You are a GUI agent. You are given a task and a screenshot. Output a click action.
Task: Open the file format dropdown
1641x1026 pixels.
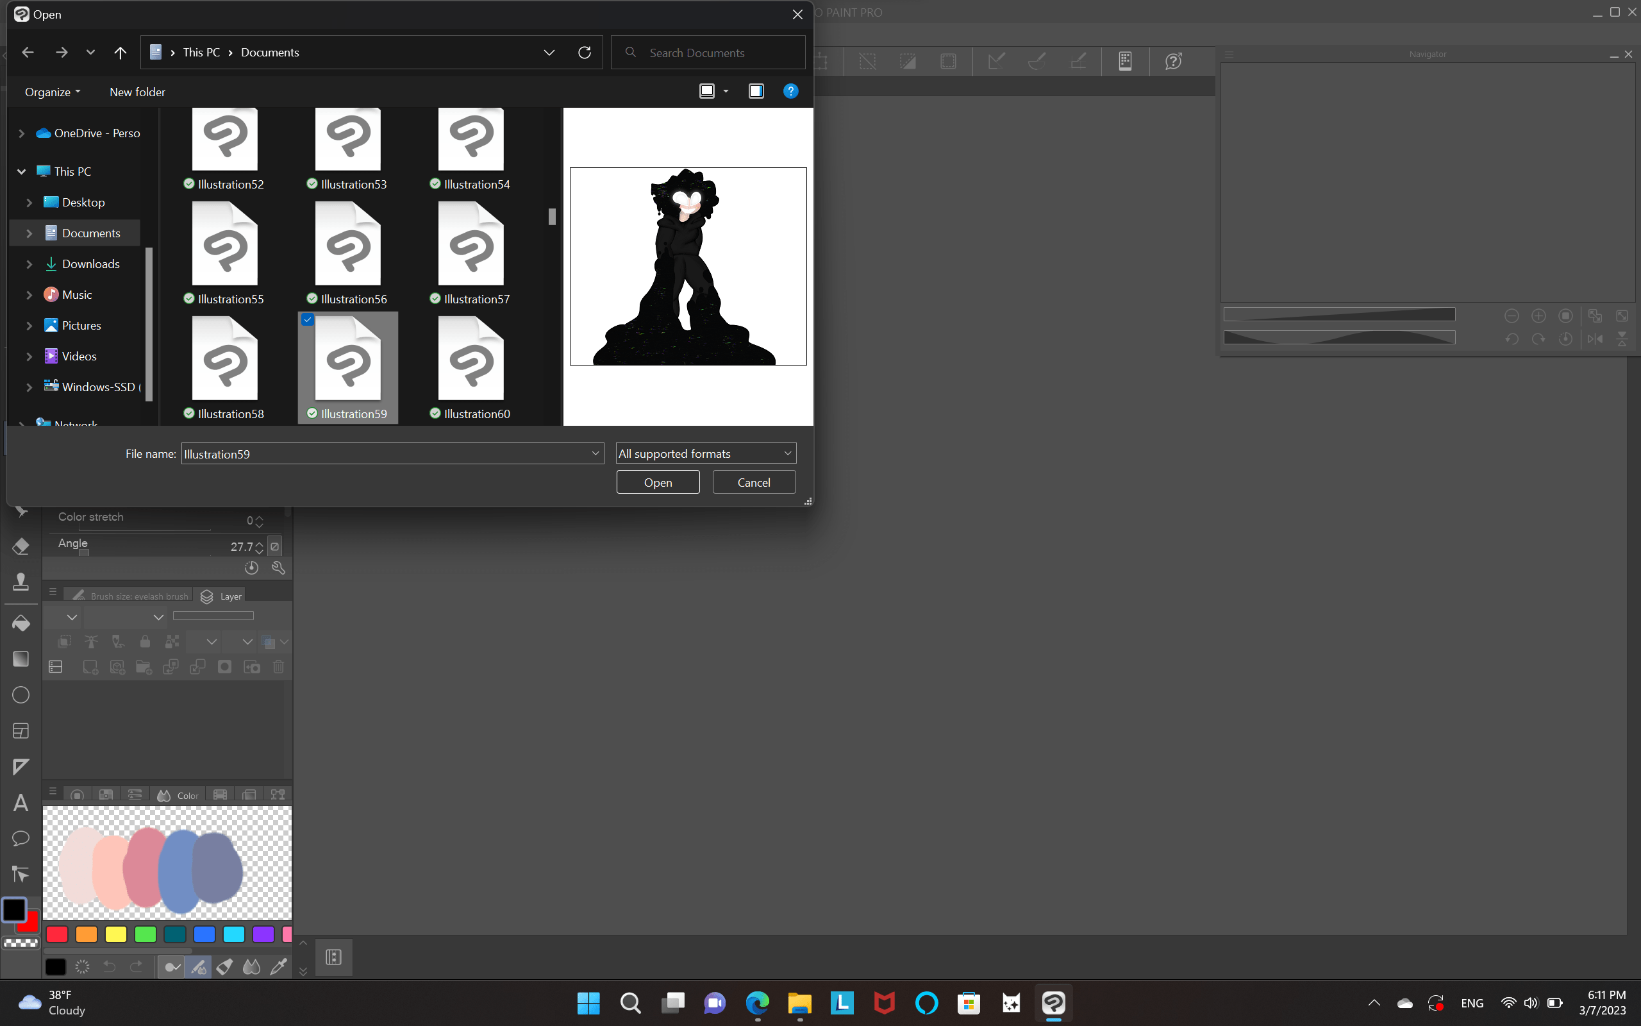[705, 453]
